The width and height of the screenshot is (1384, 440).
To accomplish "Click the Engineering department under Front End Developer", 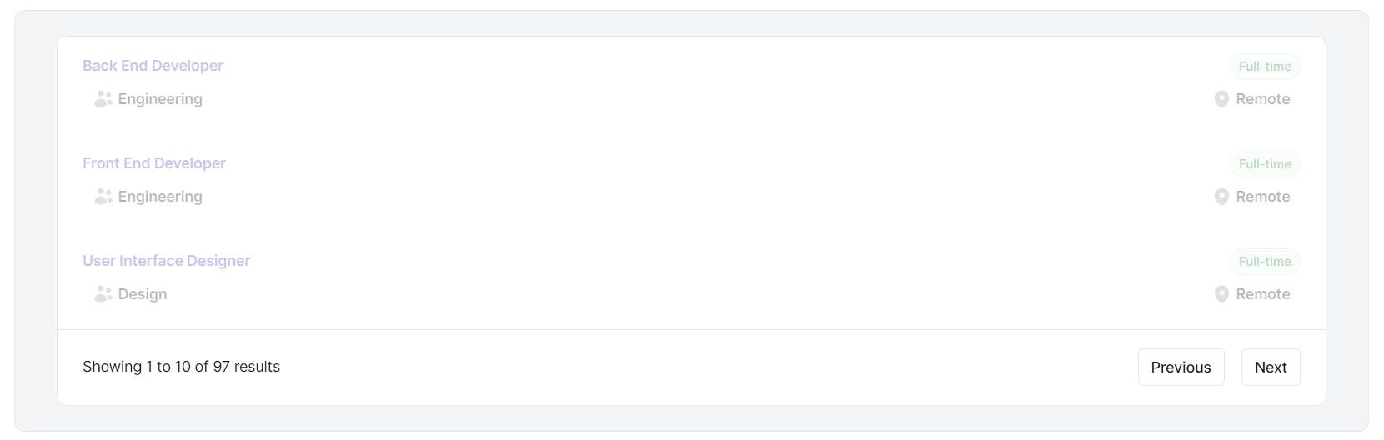I will pos(160,197).
